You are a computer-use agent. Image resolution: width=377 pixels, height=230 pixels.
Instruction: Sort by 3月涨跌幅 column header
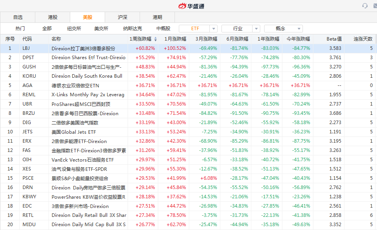pyautogui.click(x=206, y=39)
